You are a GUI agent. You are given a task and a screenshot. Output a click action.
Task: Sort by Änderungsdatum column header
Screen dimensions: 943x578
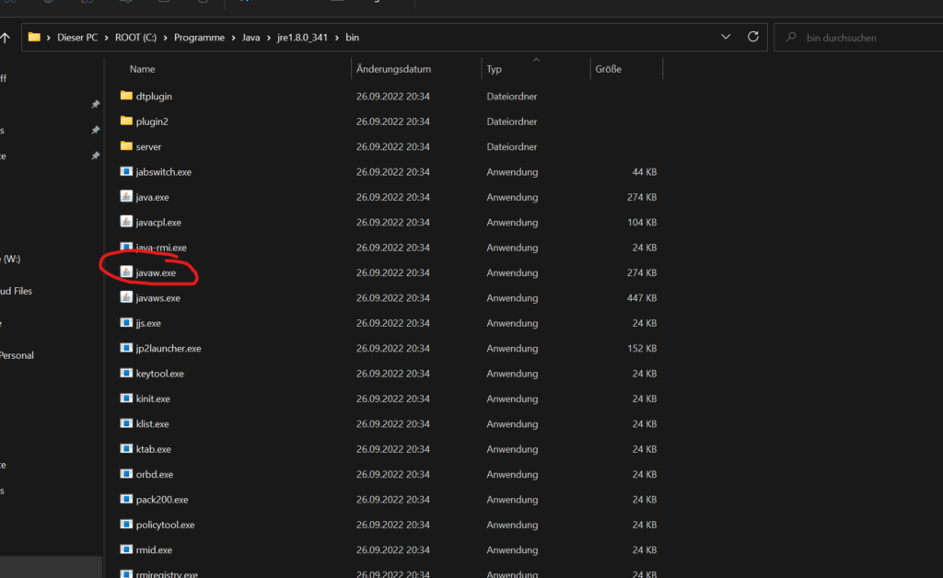pos(393,69)
